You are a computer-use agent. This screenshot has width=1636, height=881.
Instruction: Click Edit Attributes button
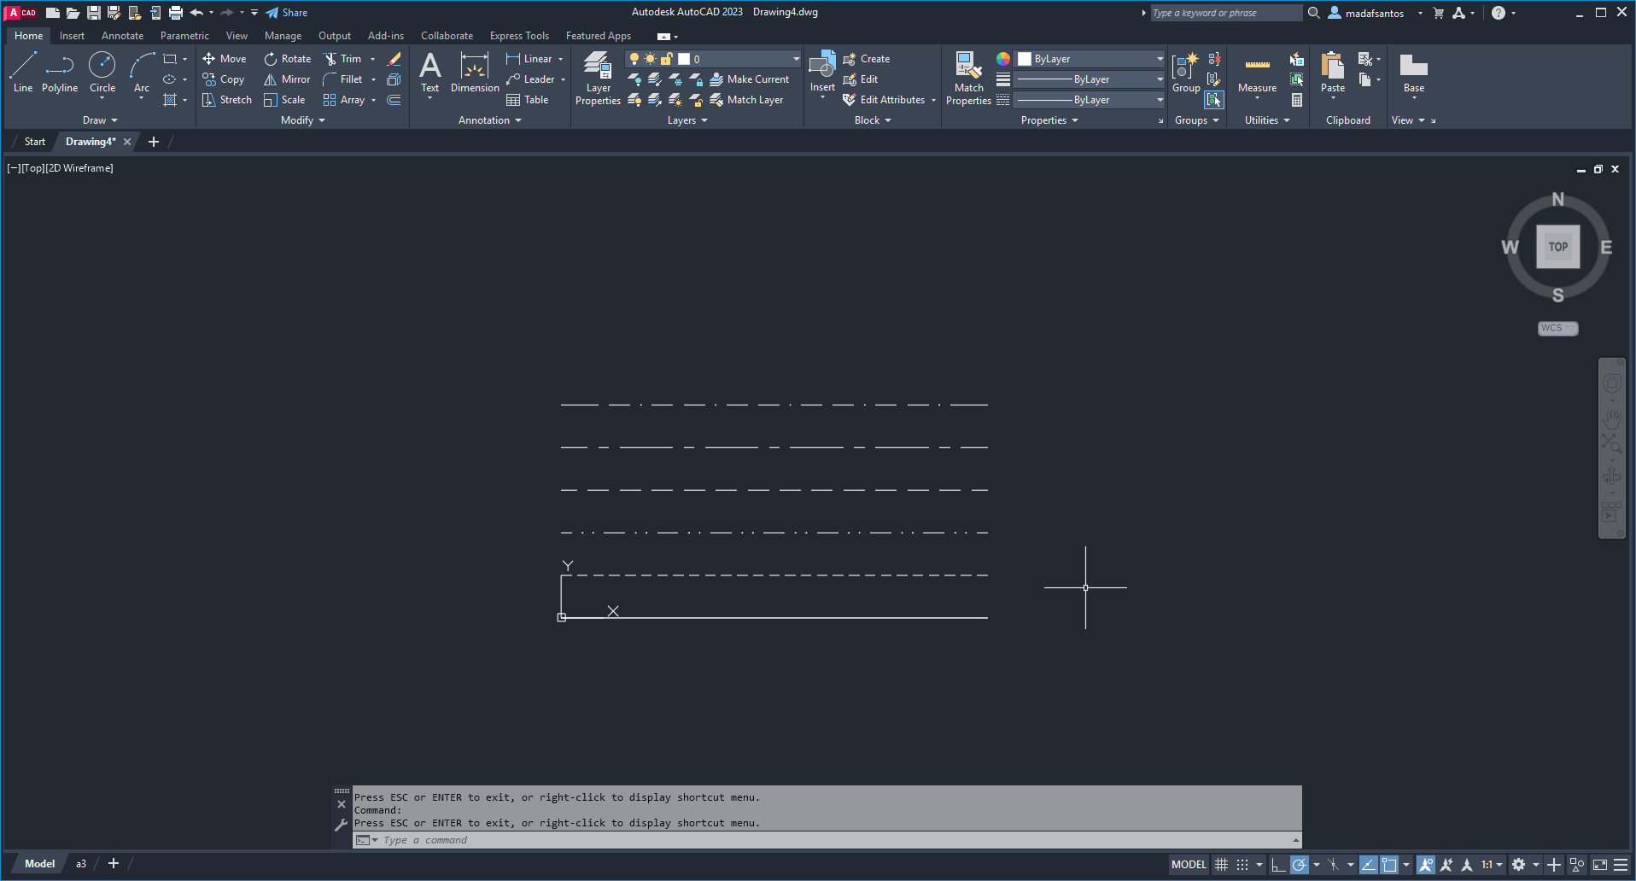click(x=885, y=100)
